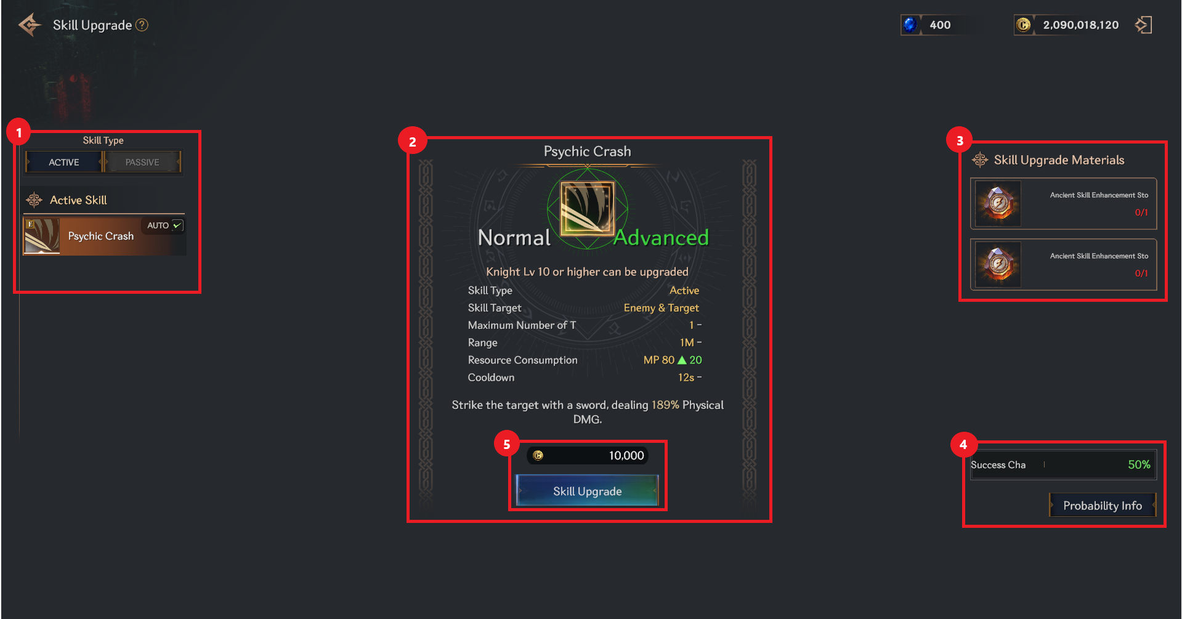This screenshot has height=619, width=1182.
Task: Click the Active Skill section header icon
Action: [x=34, y=200]
